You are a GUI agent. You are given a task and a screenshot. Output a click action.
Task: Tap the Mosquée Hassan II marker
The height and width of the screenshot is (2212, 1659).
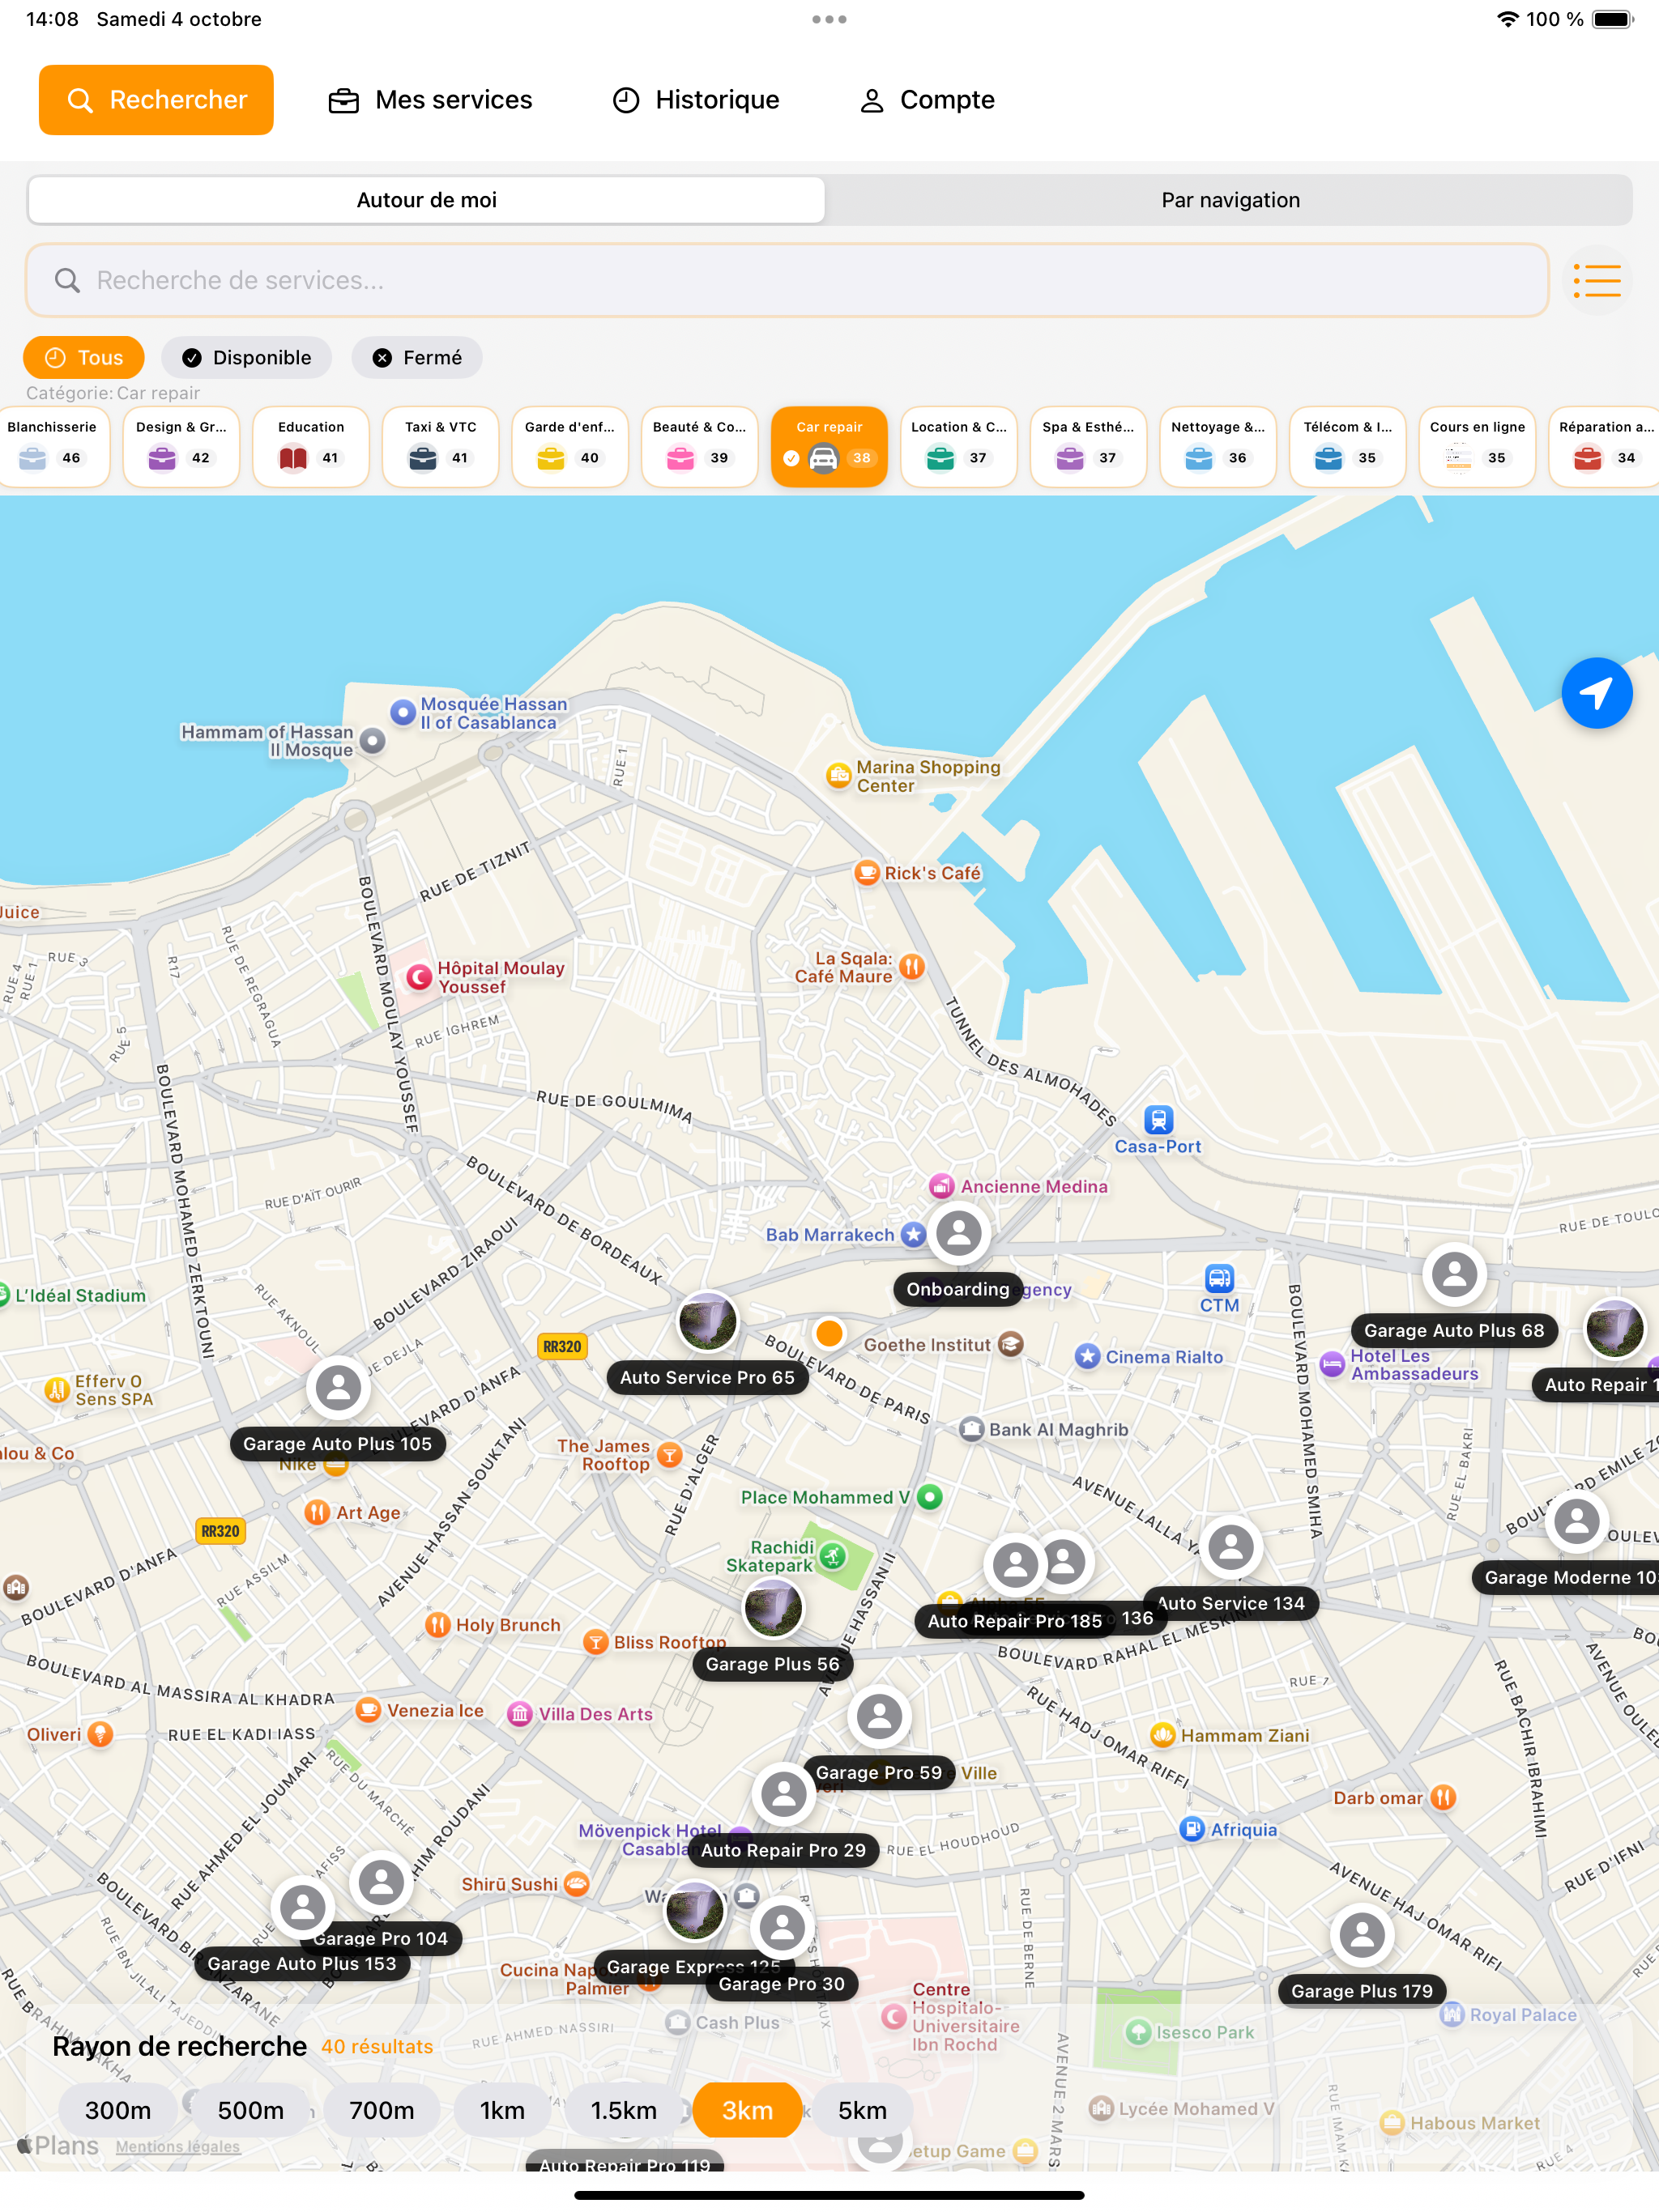[x=403, y=712]
